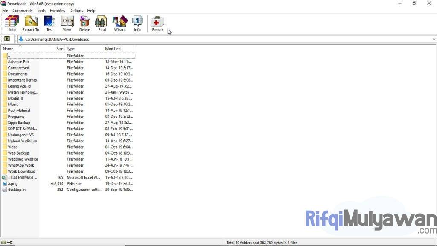Click the address path input field
The height and width of the screenshot is (246, 437).
[x=213, y=39]
